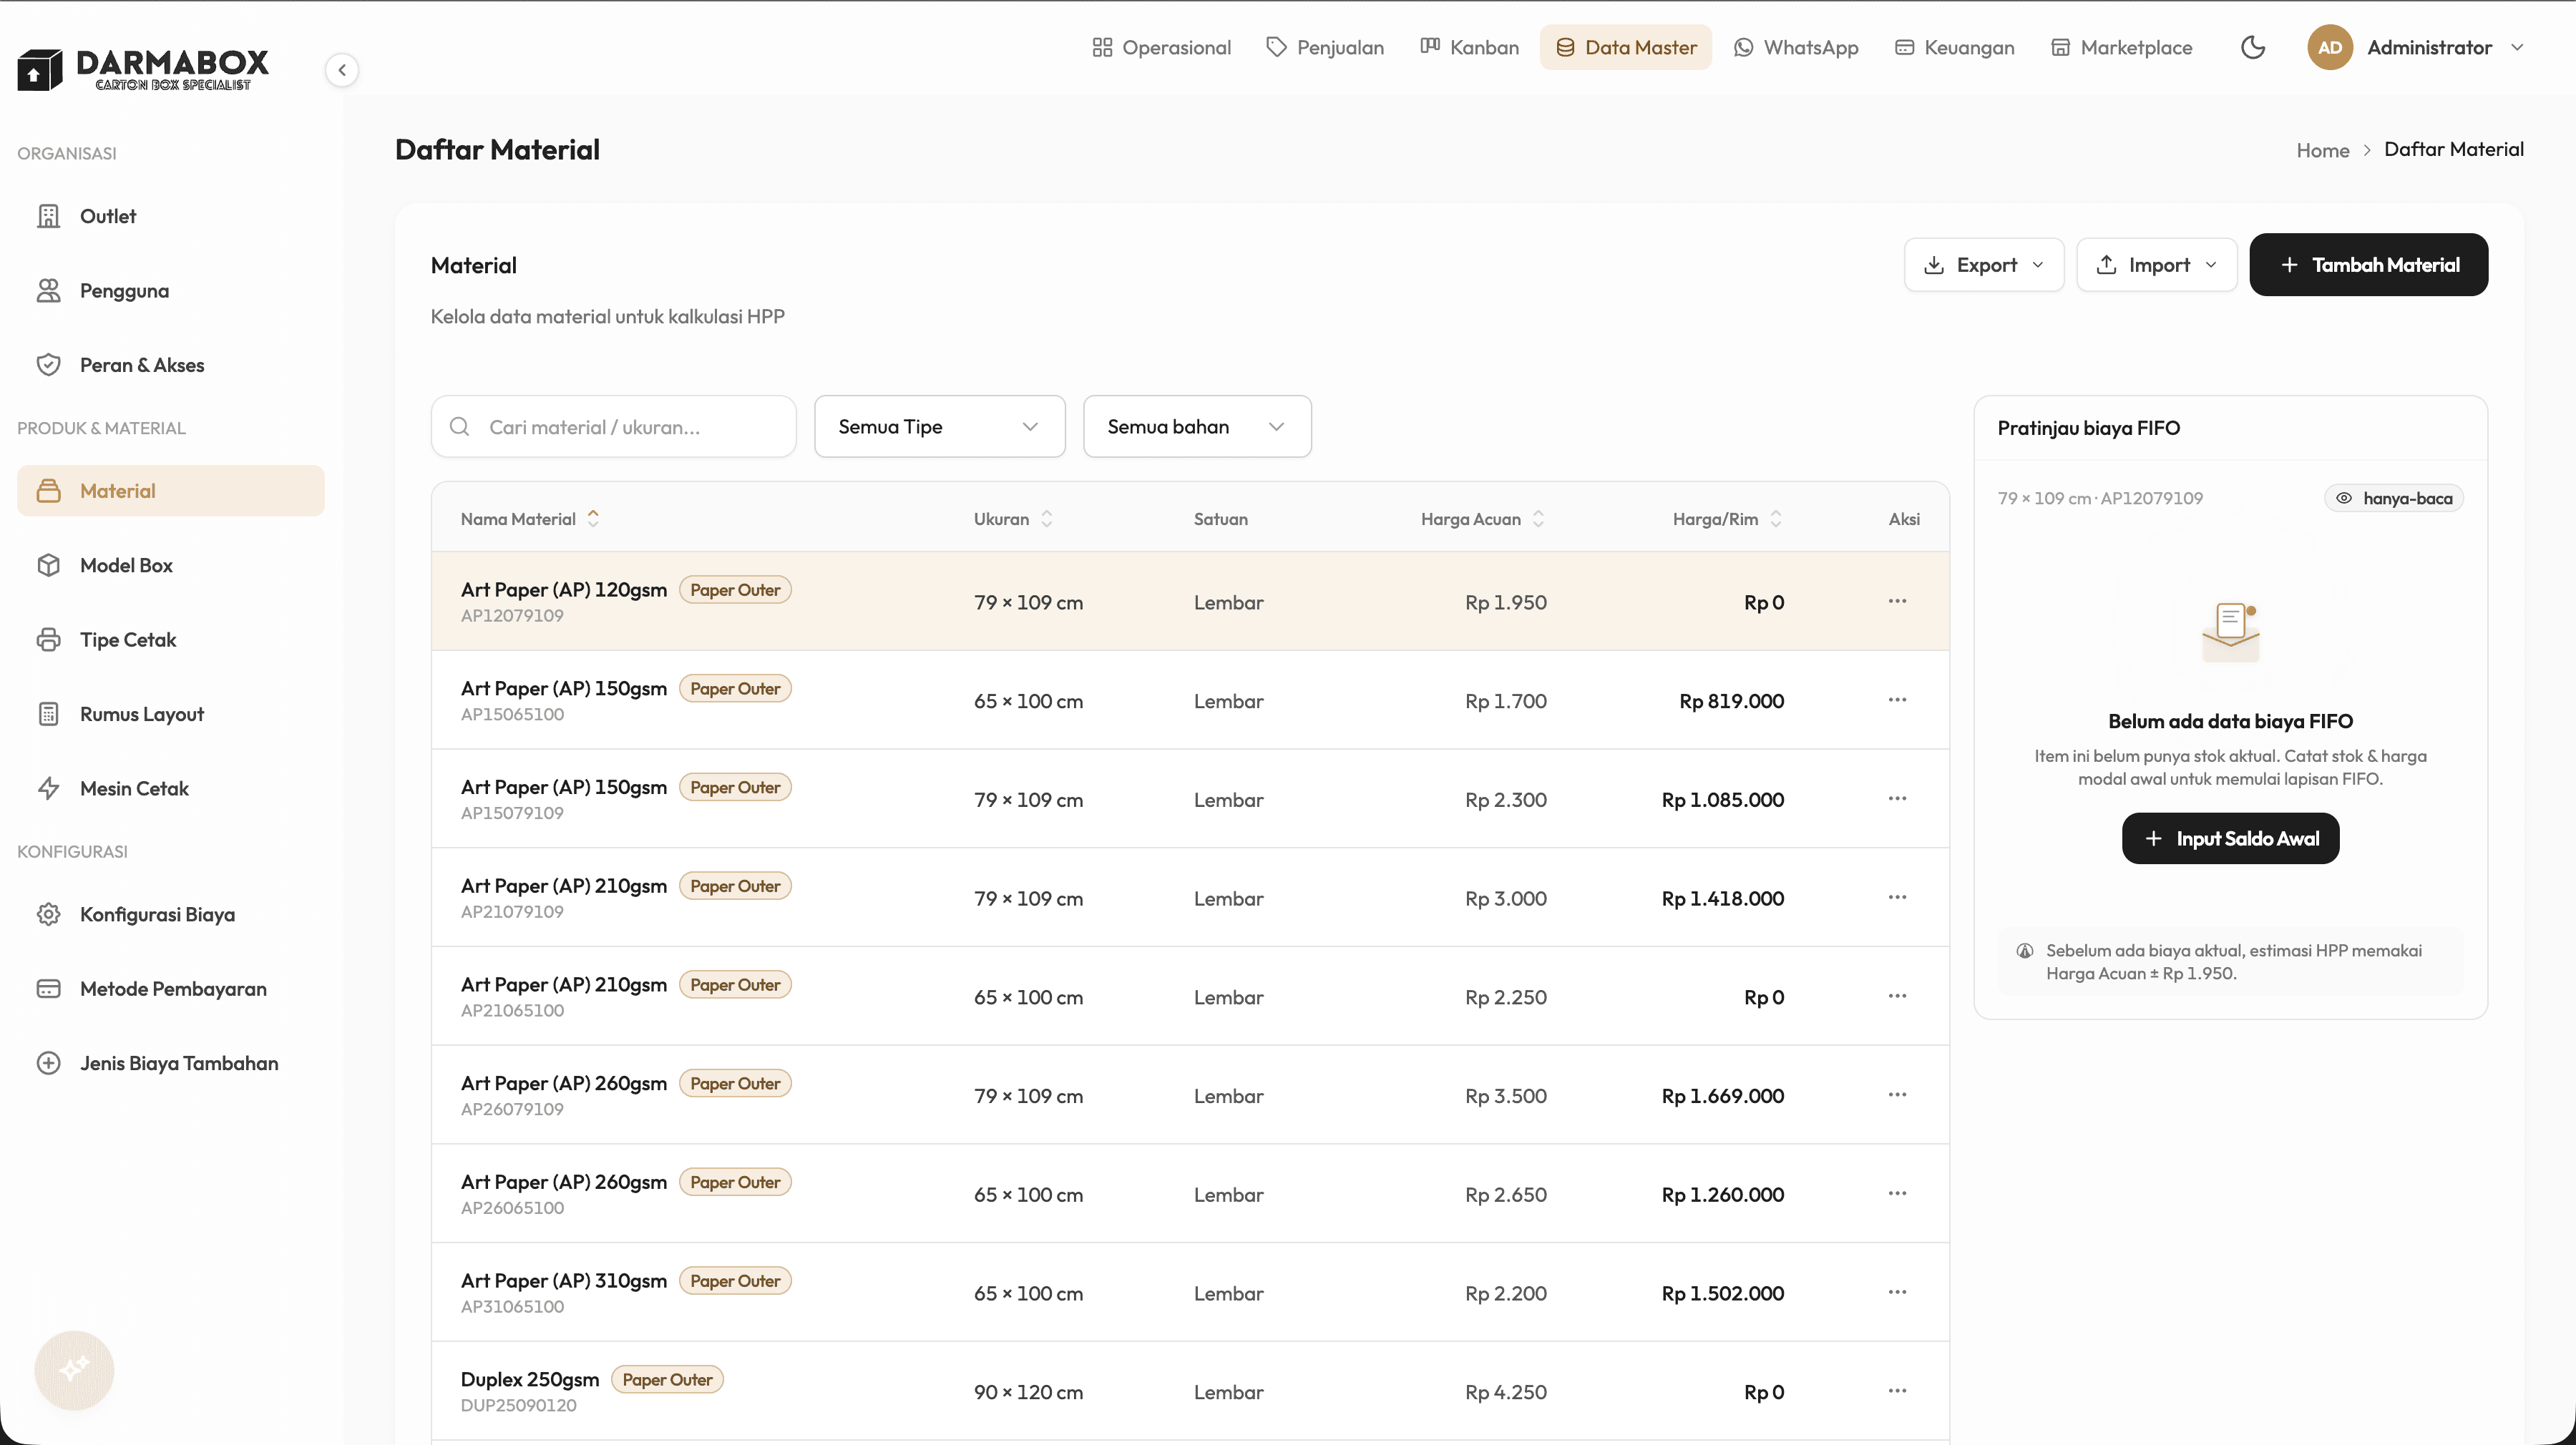Open Tipe Cetak page
The image size is (2576, 1445).
171,640
